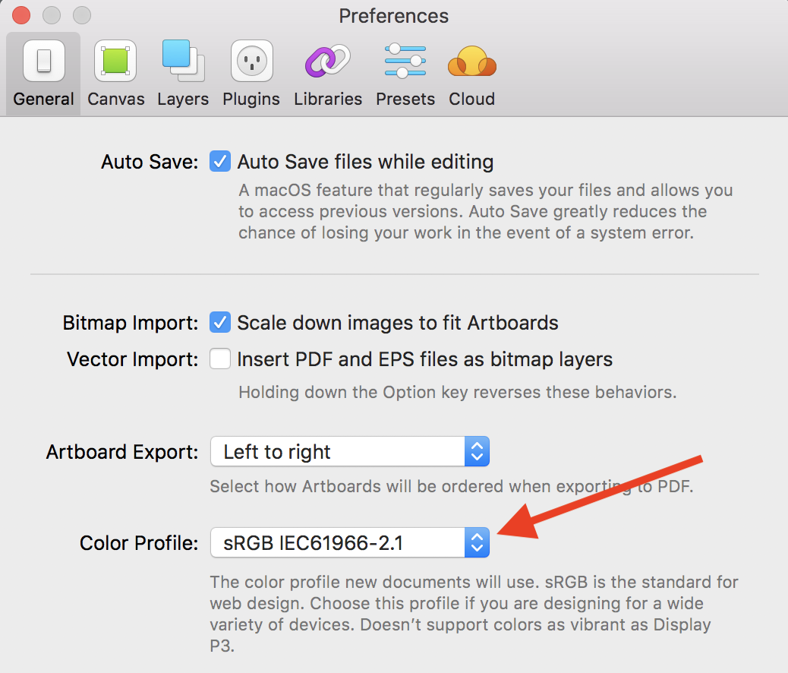Click the sRGB IEC61966-2.1 profile field
Screen dimensions: 788x673
pos(334,542)
